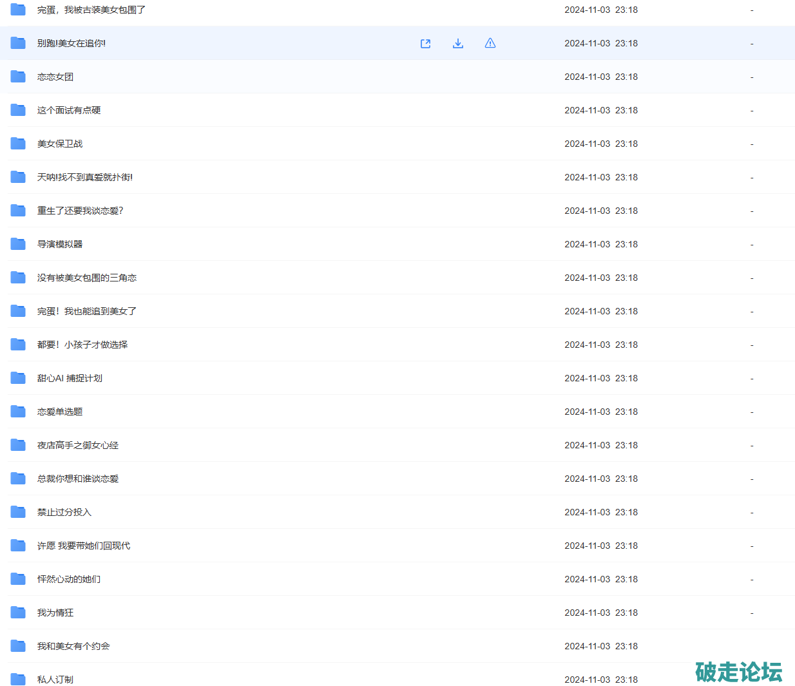
Task: Click folder icon beside 美女保卫战
Action: coord(18,144)
